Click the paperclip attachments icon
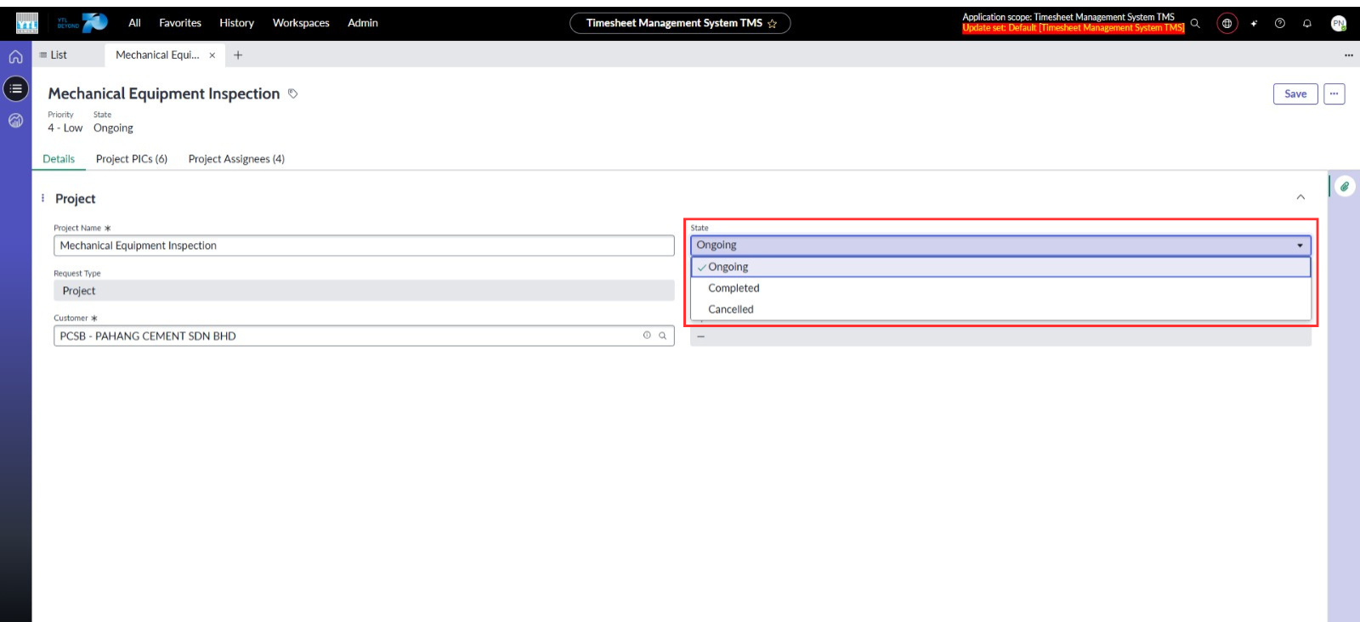 (x=1345, y=186)
